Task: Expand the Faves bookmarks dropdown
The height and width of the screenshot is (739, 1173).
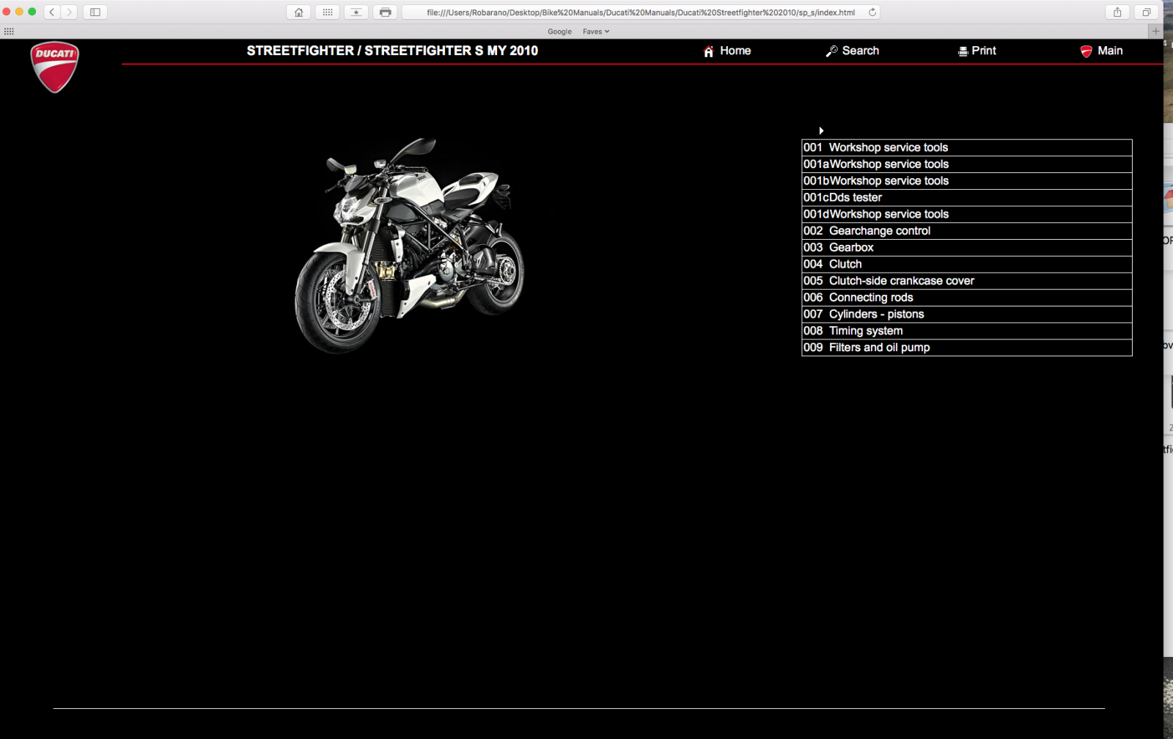Action: [x=596, y=32]
